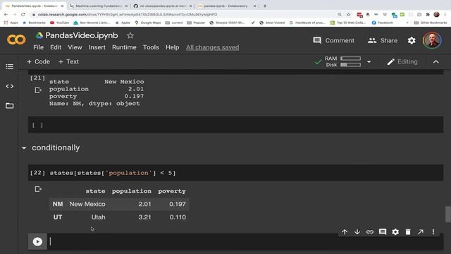Add a comment to the cell
Screen dimensions: 451x254
coord(383,232)
